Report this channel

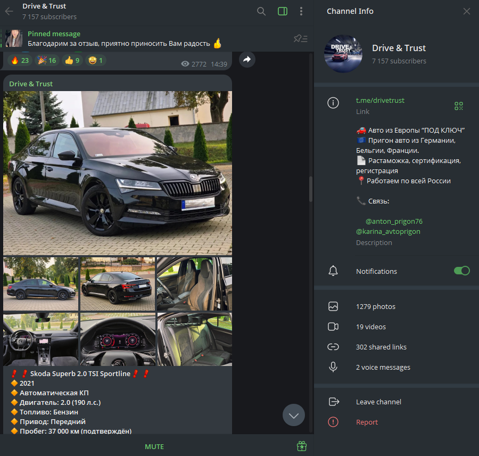[x=367, y=422]
